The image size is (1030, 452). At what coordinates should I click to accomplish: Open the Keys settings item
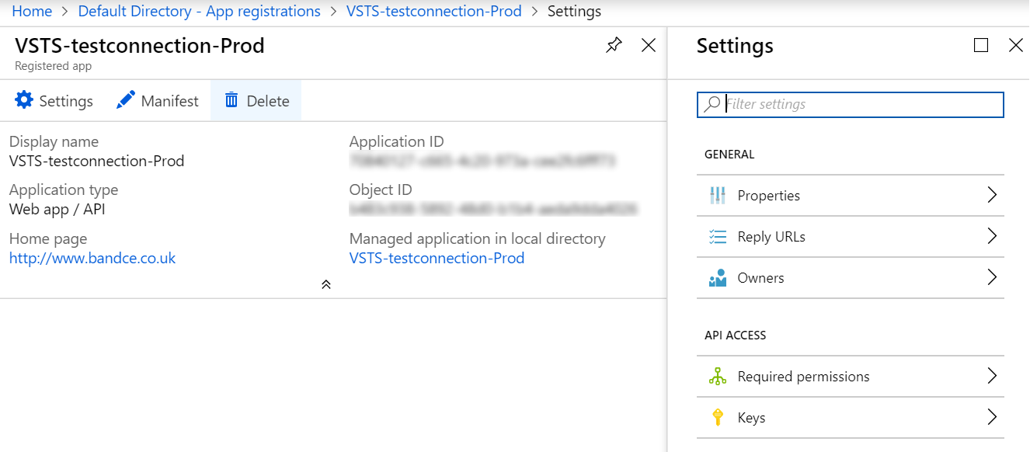point(851,418)
